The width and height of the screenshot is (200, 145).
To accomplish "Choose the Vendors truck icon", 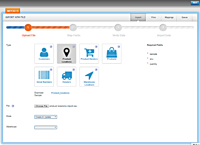I will coord(66,75).
